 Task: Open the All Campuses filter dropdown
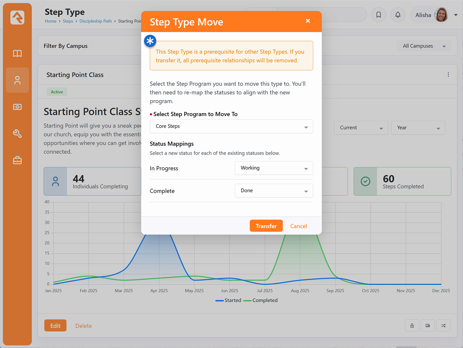pyautogui.click(x=424, y=46)
